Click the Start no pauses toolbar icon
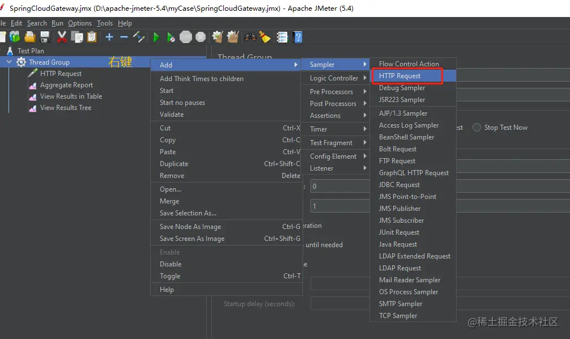Image resolution: width=570 pixels, height=339 pixels. pos(171,37)
